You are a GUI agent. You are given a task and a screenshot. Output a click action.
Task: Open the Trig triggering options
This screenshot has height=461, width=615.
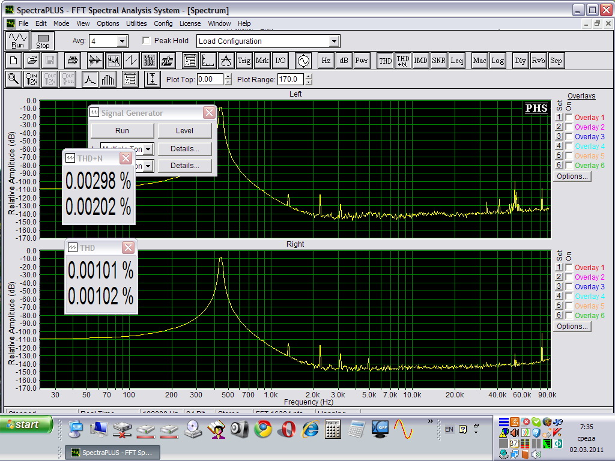[244, 61]
